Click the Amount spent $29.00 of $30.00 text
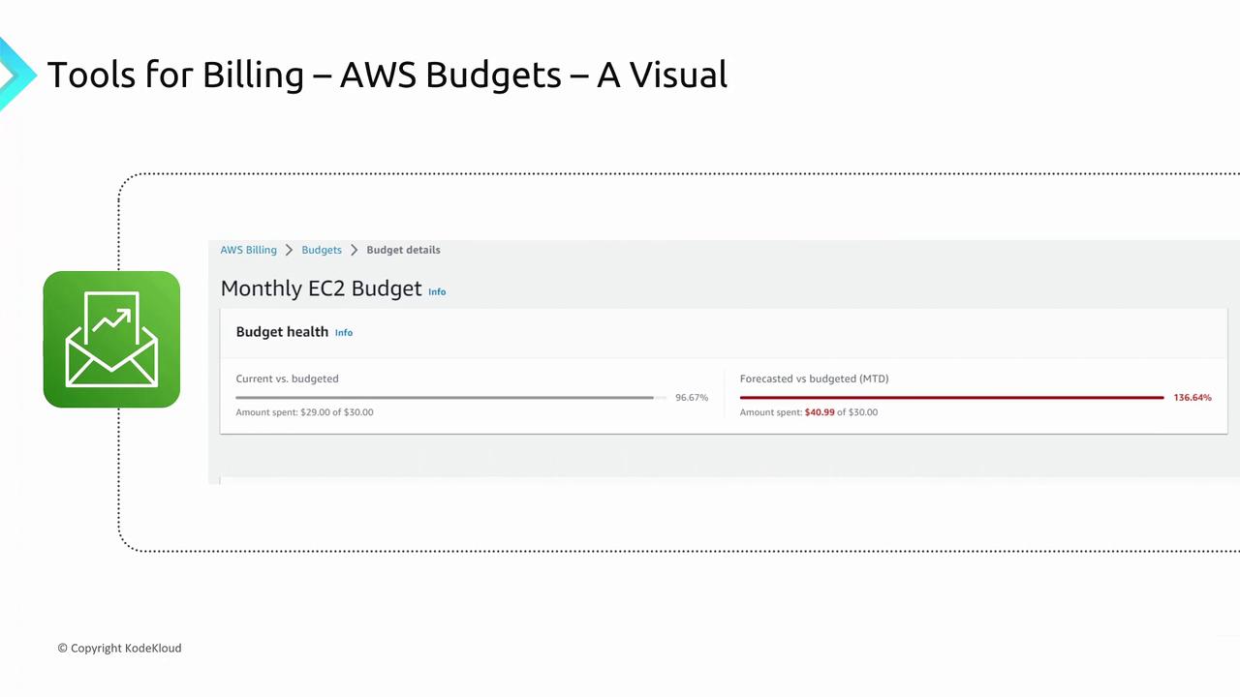This screenshot has width=1240, height=697. coord(304,412)
